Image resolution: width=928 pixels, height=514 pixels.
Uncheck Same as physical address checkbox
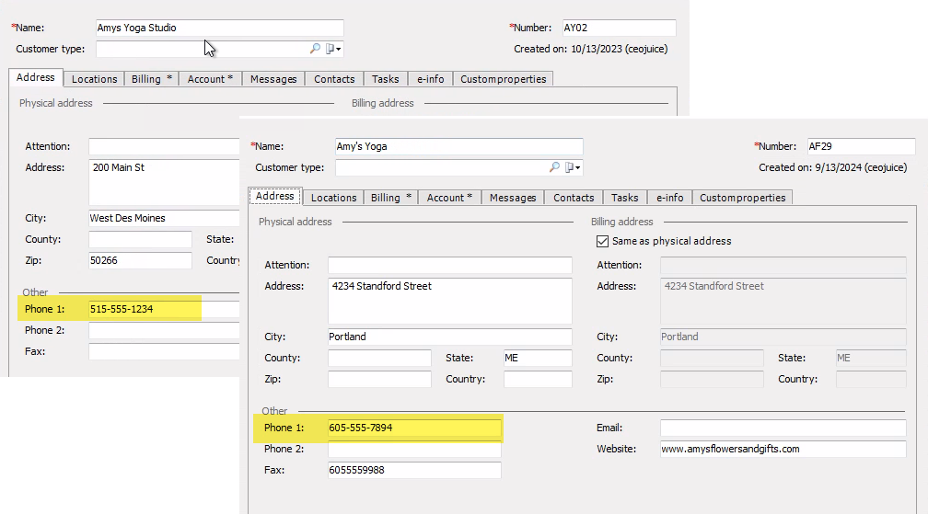click(602, 241)
